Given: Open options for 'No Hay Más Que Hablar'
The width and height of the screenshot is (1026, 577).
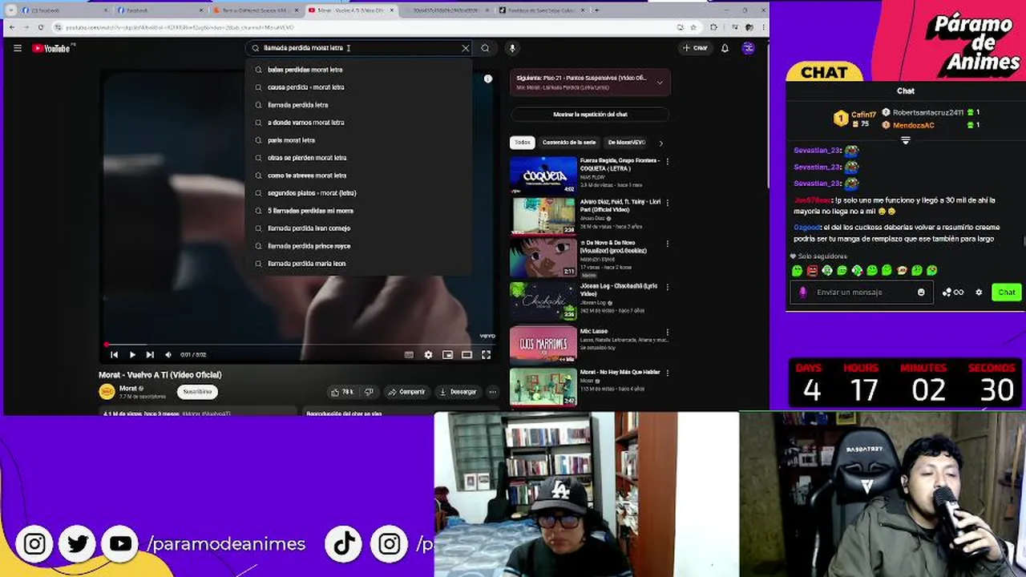Looking at the screenshot, I should pyautogui.click(x=667, y=373).
